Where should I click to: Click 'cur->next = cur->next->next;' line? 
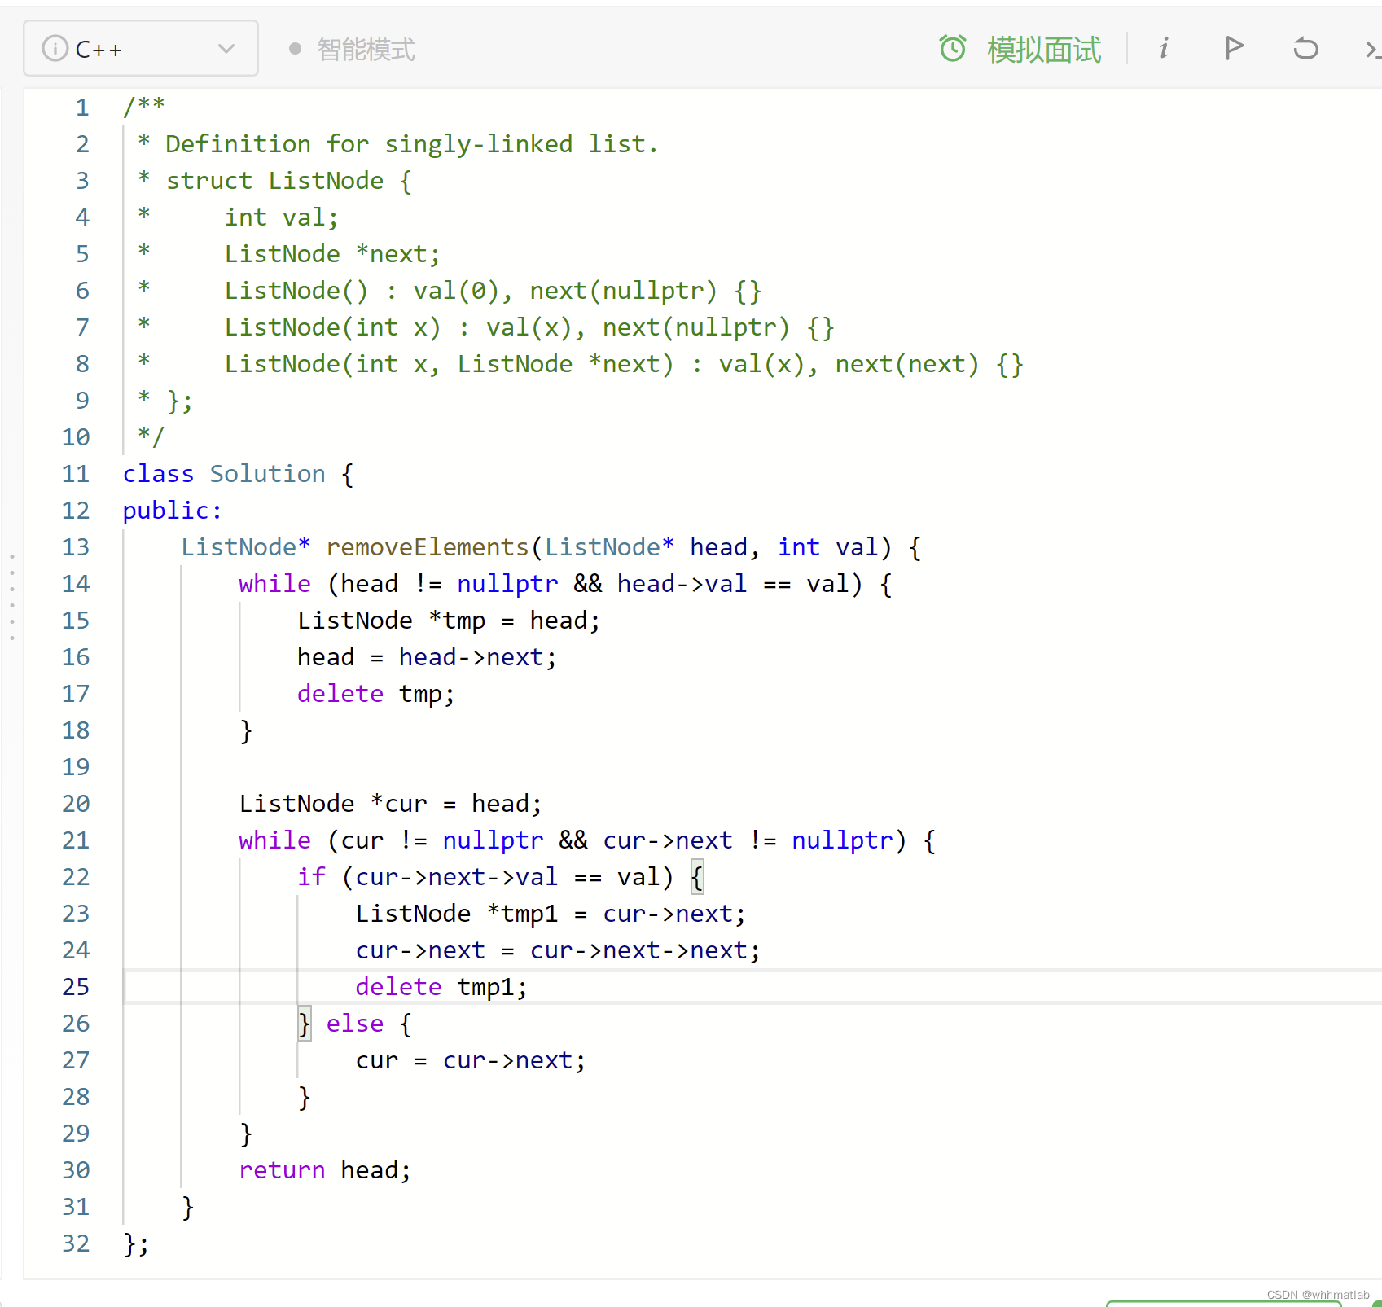(558, 950)
